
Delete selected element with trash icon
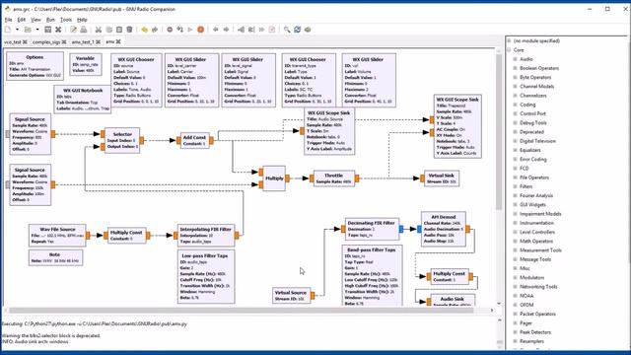(x=129, y=30)
